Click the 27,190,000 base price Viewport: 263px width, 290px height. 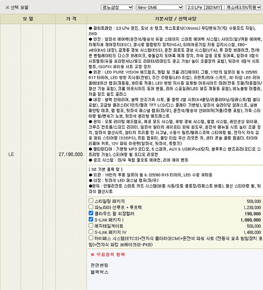(71, 154)
